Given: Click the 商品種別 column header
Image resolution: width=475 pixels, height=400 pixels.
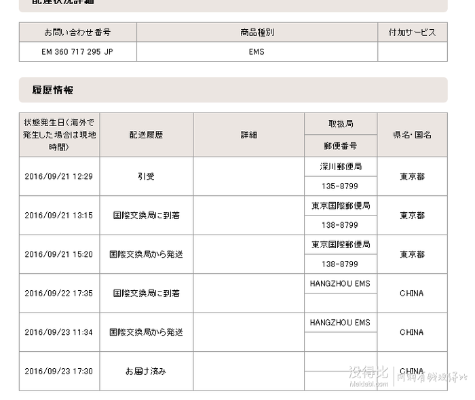Looking at the screenshot, I should coord(257,32).
